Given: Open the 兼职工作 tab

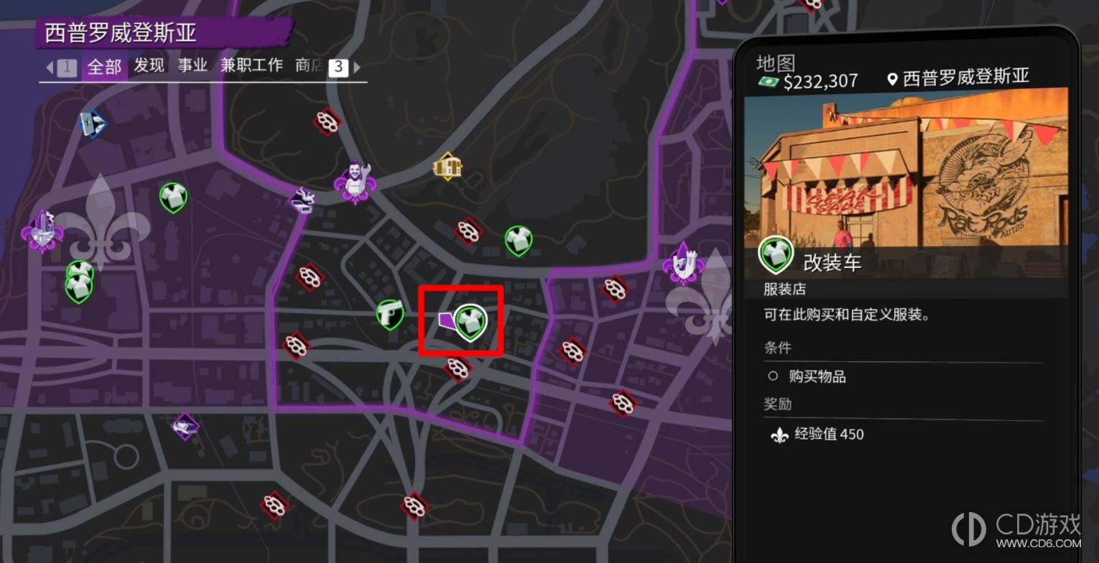Looking at the screenshot, I should coord(251,65).
